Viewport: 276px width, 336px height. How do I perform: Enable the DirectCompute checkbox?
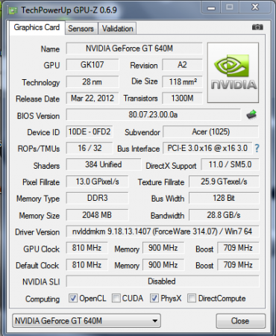click(x=192, y=298)
